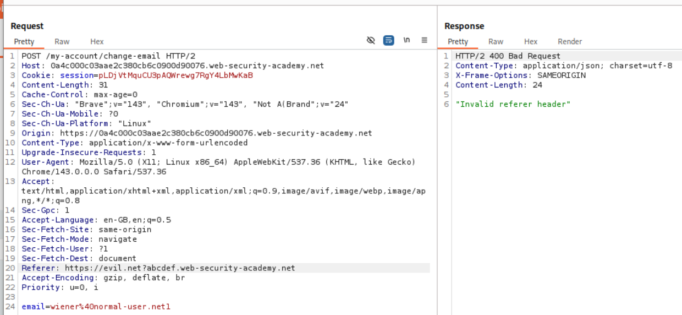This screenshot has width=682, height=315.
Task: Open the Request Hex tab
Action: click(x=97, y=41)
